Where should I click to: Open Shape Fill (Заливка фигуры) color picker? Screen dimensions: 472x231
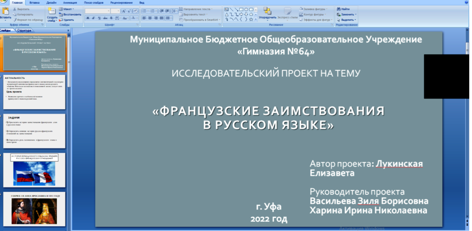pyautogui.click(x=315, y=9)
